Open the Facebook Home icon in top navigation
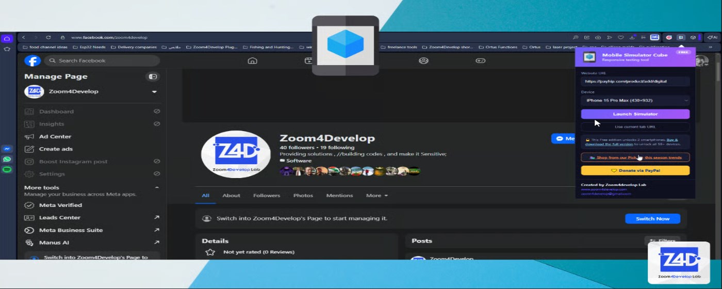The width and height of the screenshot is (722, 289). pos(252,61)
